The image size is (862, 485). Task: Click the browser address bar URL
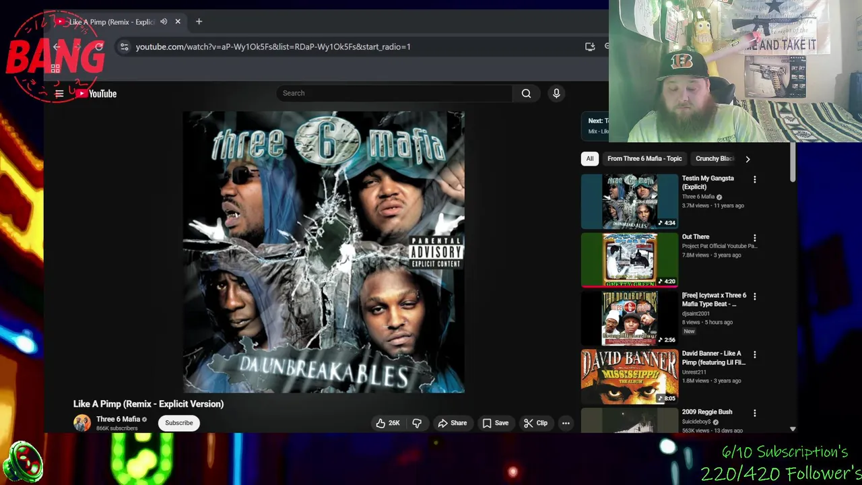click(x=273, y=46)
